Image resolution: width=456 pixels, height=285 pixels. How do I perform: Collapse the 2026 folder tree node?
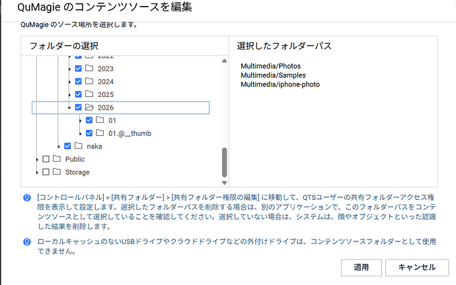69,108
